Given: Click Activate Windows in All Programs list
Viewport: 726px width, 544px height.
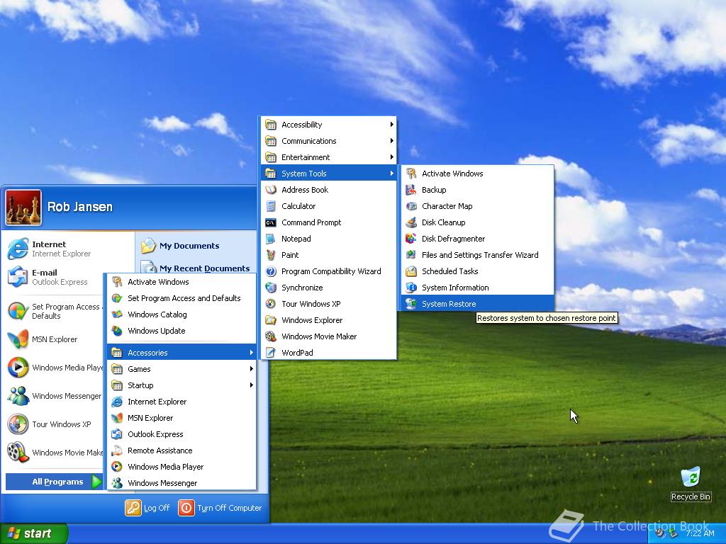Looking at the screenshot, I should click(x=181, y=282).
